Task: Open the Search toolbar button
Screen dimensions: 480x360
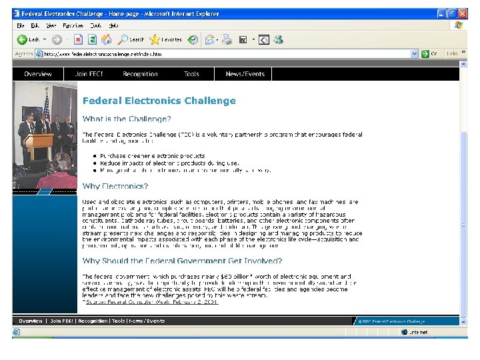Action: [131, 39]
